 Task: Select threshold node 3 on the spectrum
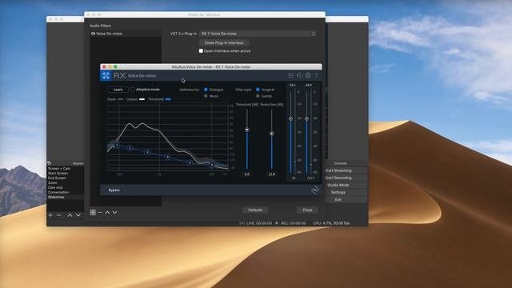pyautogui.click(x=147, y=152)
